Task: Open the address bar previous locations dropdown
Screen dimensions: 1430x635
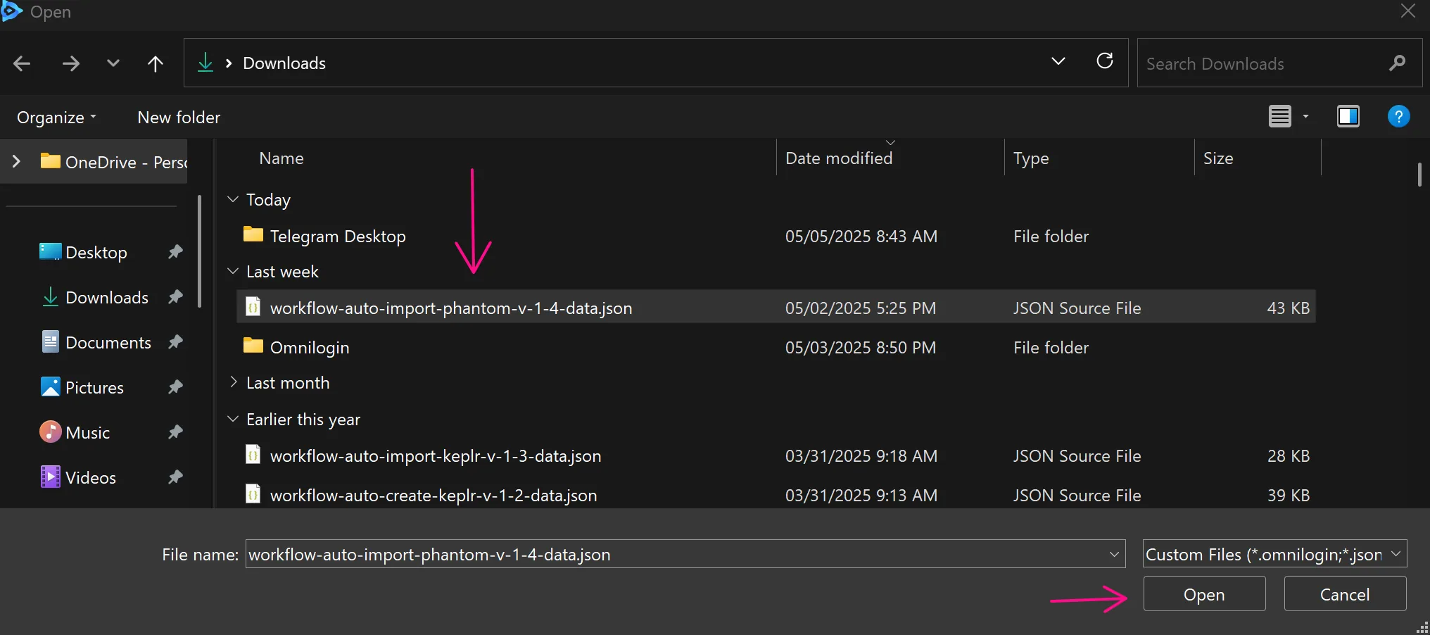Action: click(x=1058, y=62)
